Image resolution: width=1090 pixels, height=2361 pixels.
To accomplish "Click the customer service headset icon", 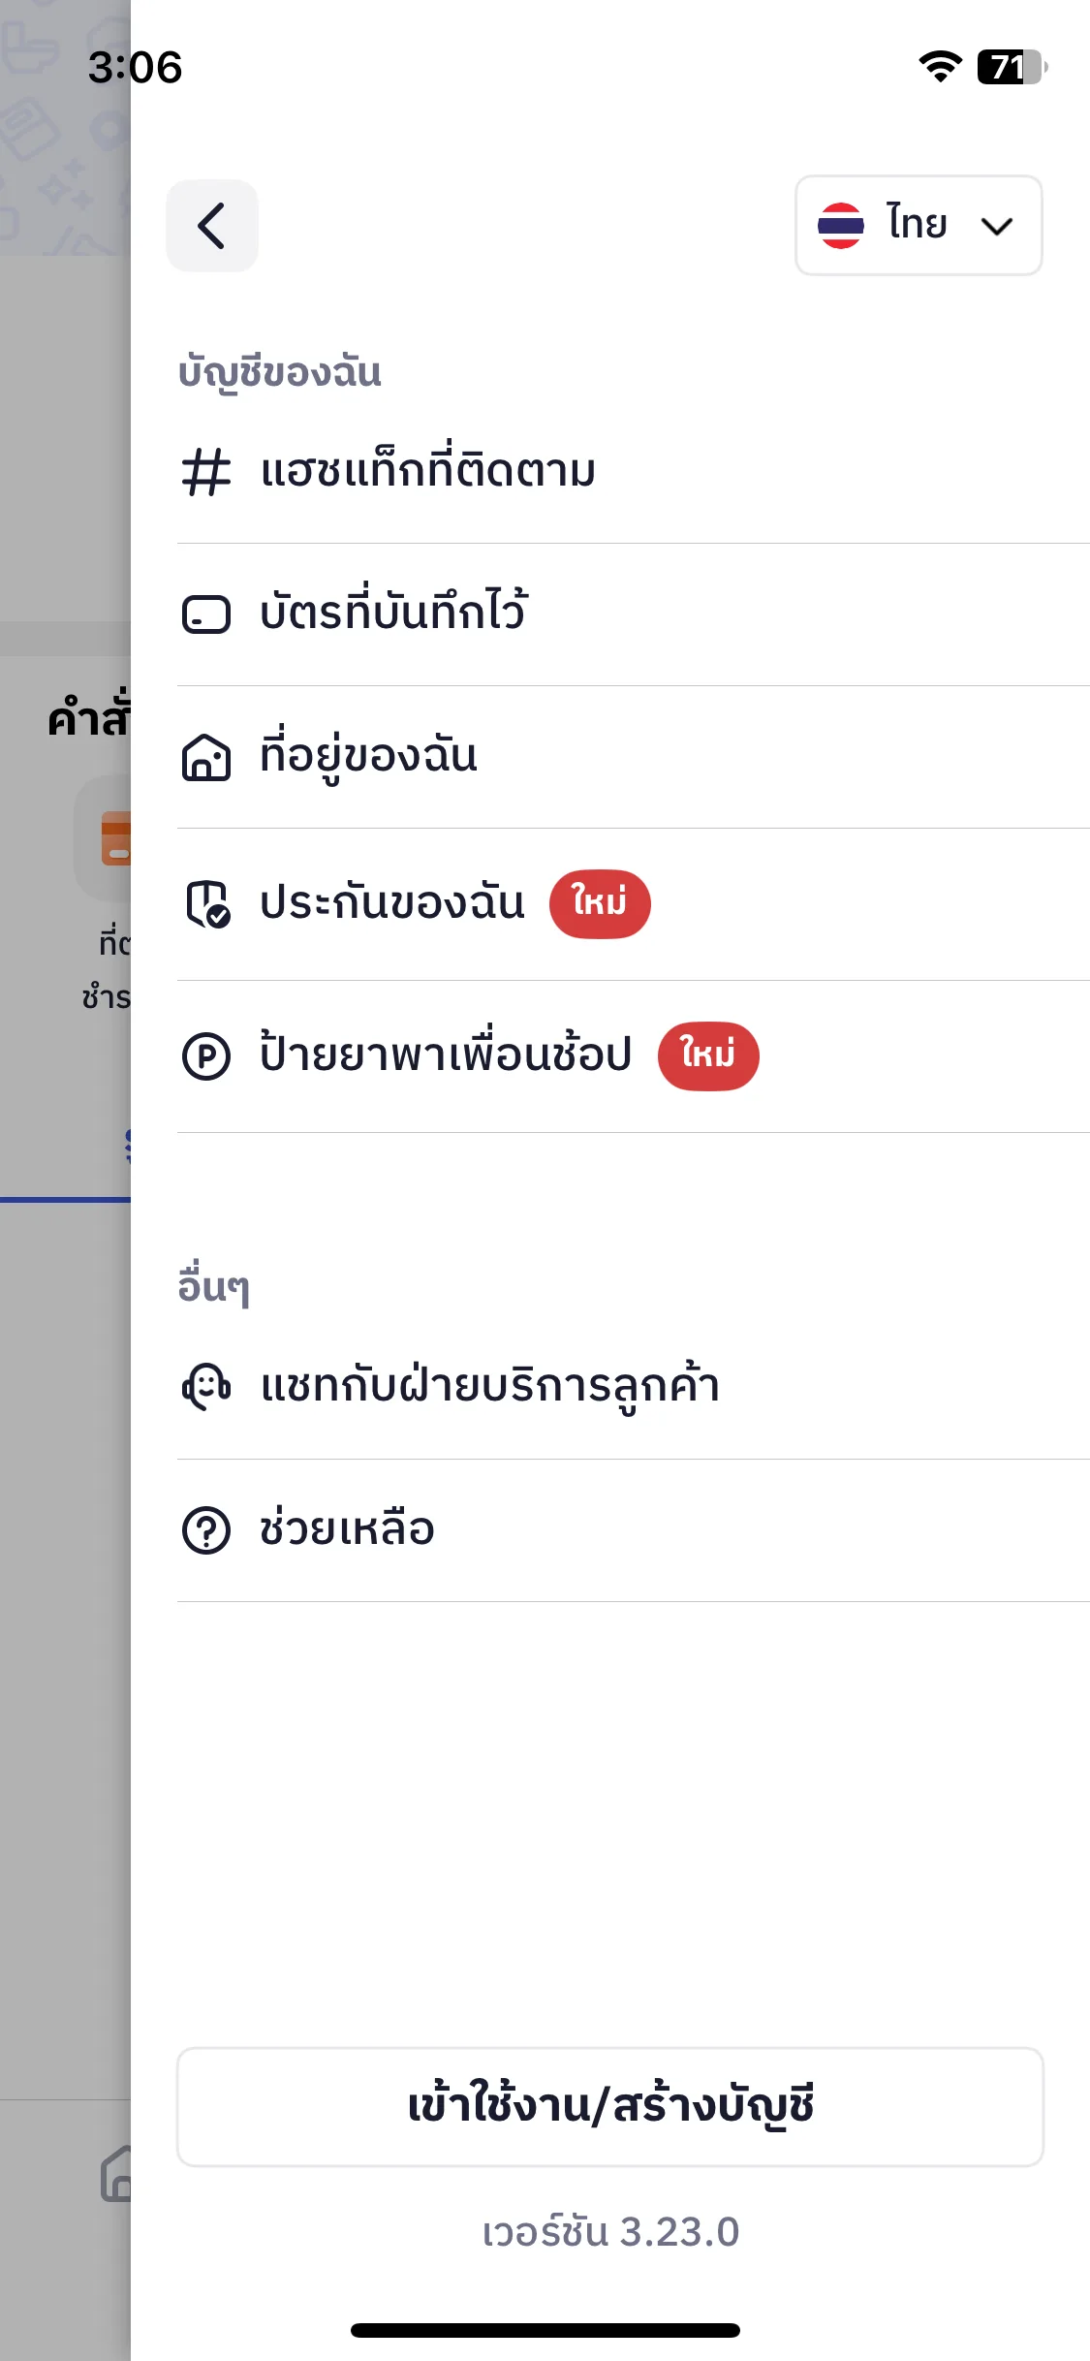I will (x=206, y=1387).
